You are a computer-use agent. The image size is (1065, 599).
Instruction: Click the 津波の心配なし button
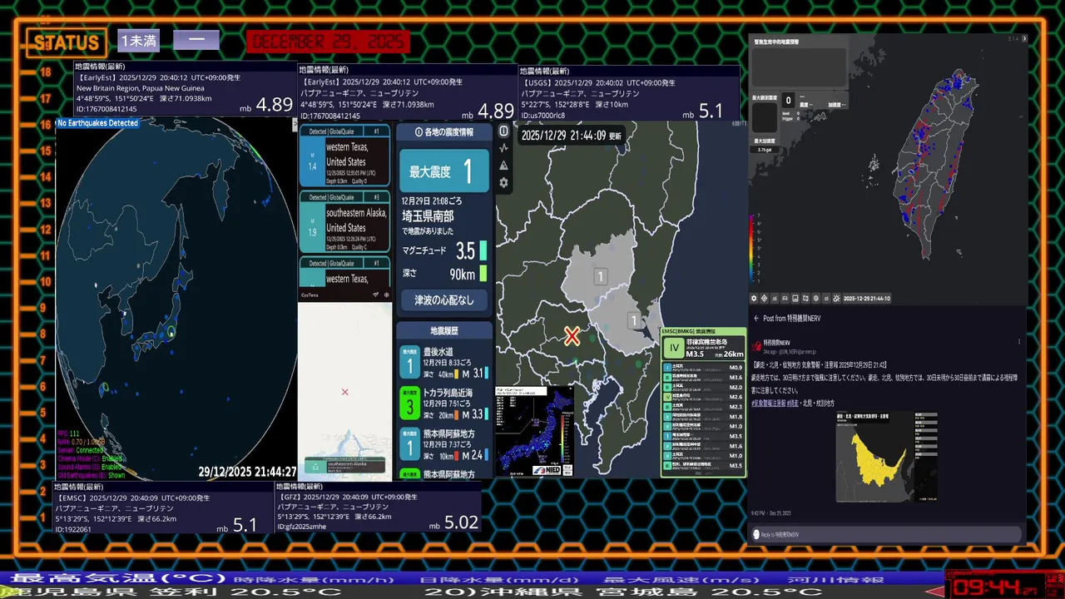(444, 299)
